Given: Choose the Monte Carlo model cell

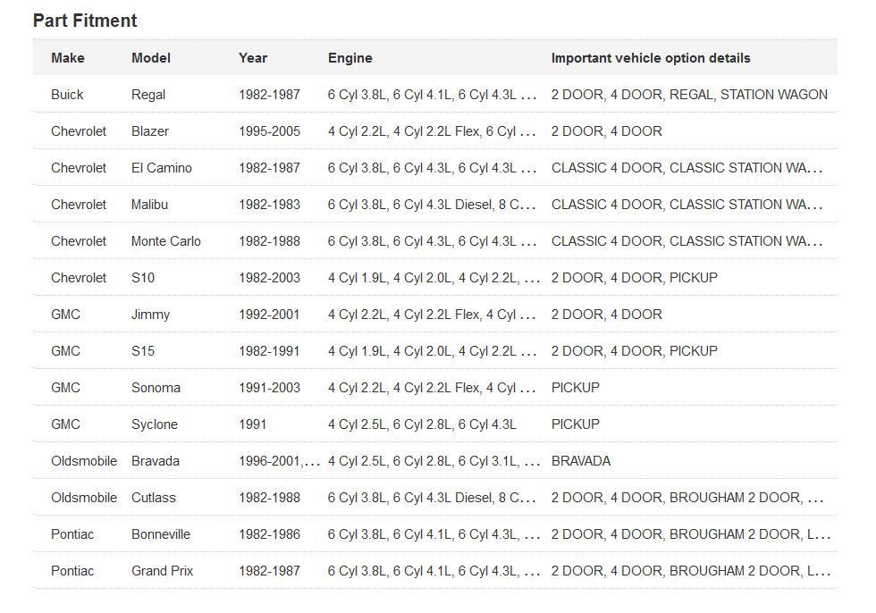Looking at the screenshot, I should point(166,241).
